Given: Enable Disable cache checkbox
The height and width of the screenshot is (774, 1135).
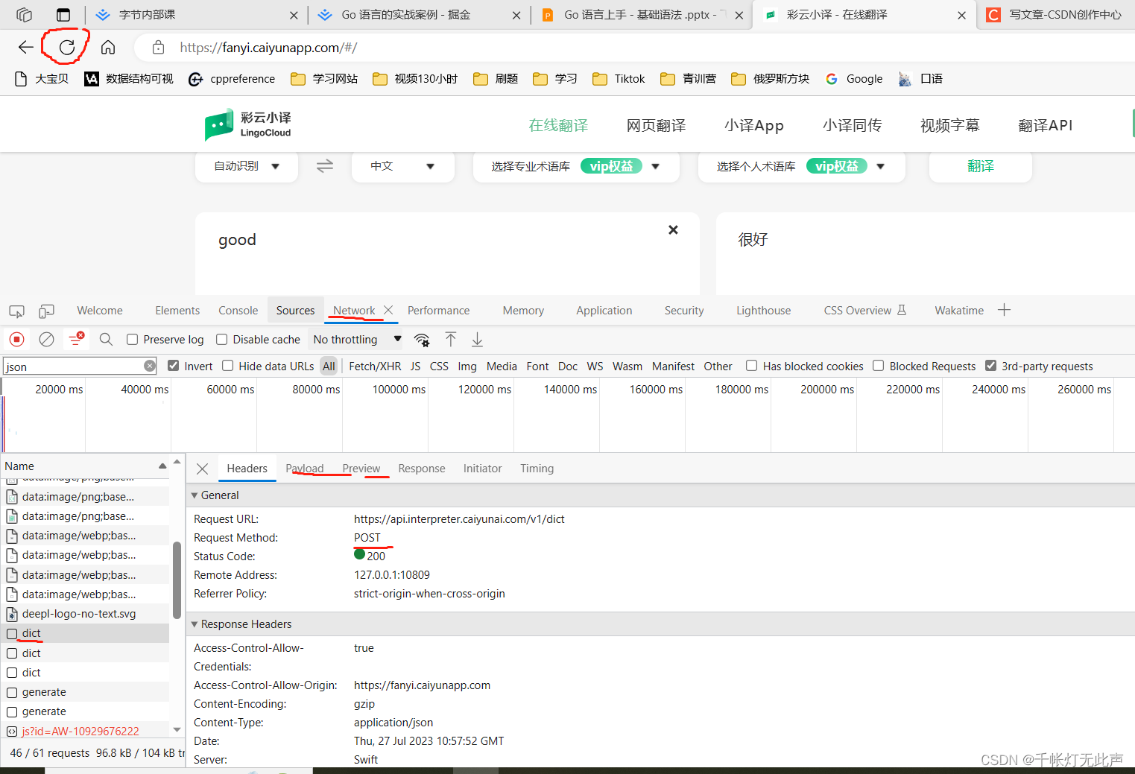Looking at the screenshot, I should click(221, 340).
